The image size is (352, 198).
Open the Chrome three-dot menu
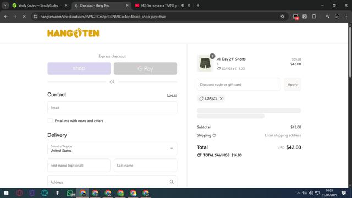[346, 16]
